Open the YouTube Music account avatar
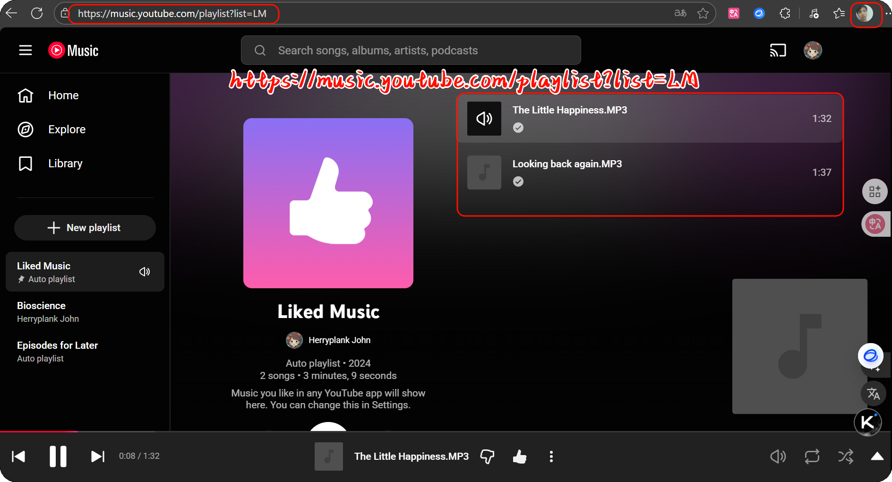The height and width of the screenshot is (482, 892). click(x=813, y=50)
